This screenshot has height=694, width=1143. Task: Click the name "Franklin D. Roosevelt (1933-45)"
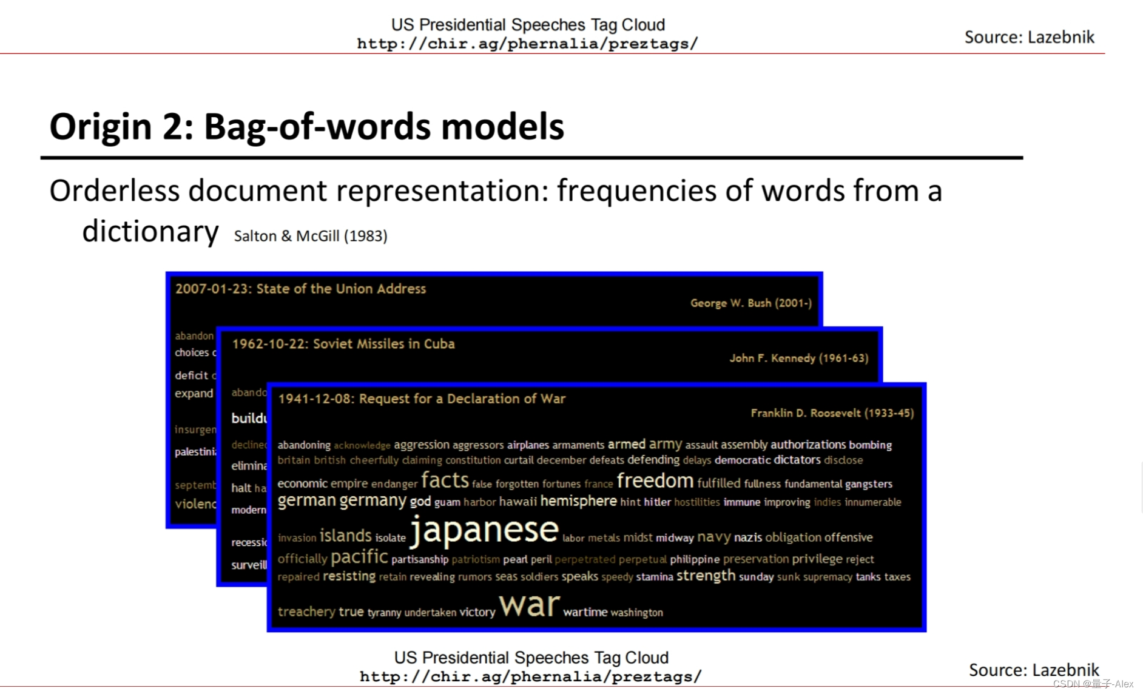pos(832,413)
